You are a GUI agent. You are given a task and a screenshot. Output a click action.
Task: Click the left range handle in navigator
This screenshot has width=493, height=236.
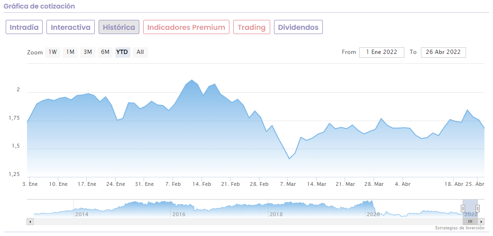pyautogui.click(x=463, y=209)
